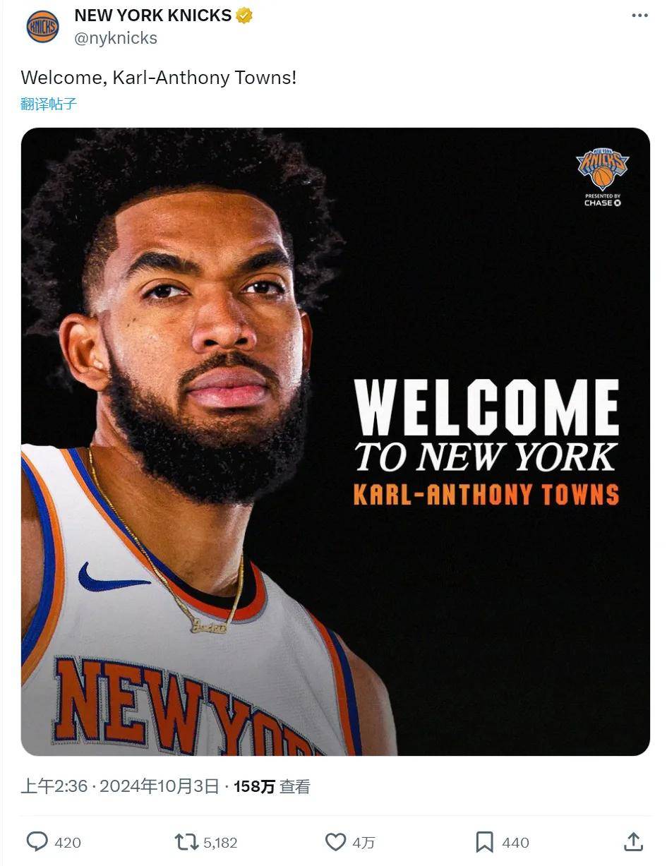667x866 pixels.
Task: Open the Knicks profile avatar
Action: click(x=43, y=27)
